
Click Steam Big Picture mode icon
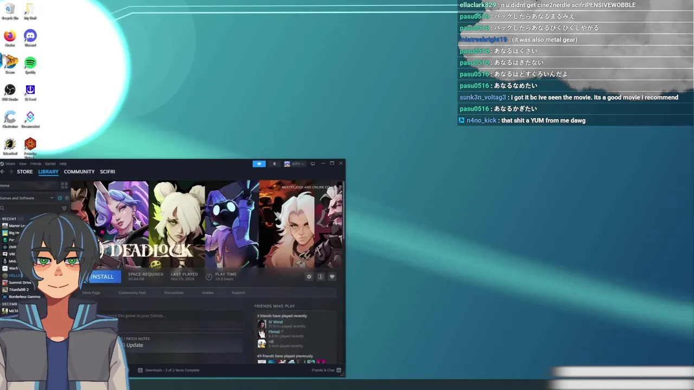click(313, 164)
